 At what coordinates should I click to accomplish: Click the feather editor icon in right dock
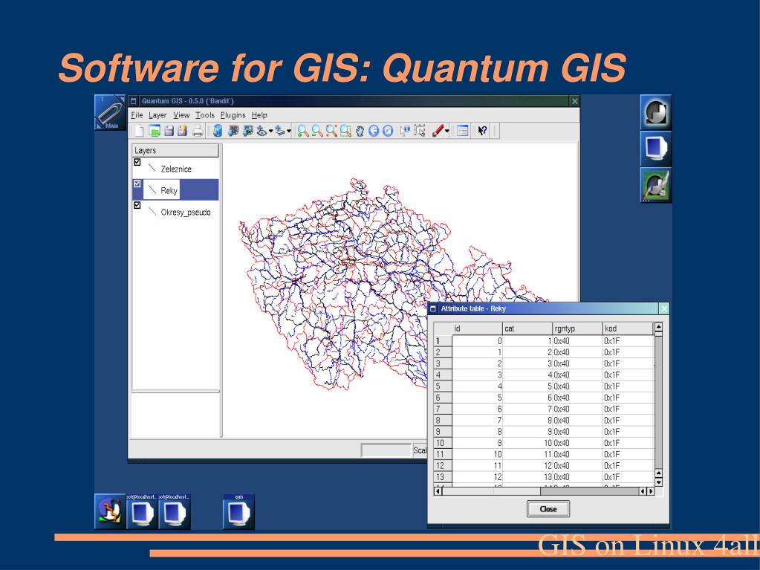pyautogui.click(x=656, y=184)
